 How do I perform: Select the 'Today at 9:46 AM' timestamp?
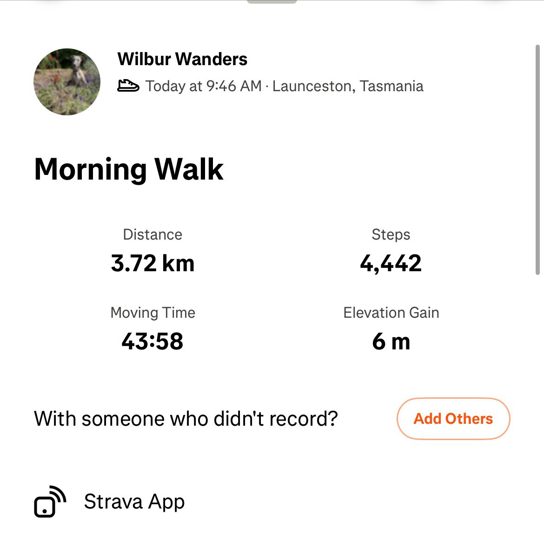[204, 86]
